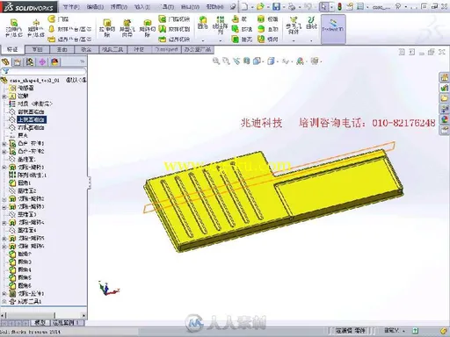The width and height of the screenshot is (450, 337).
Task: Click the Section View icon
Action: click(247, 61)
